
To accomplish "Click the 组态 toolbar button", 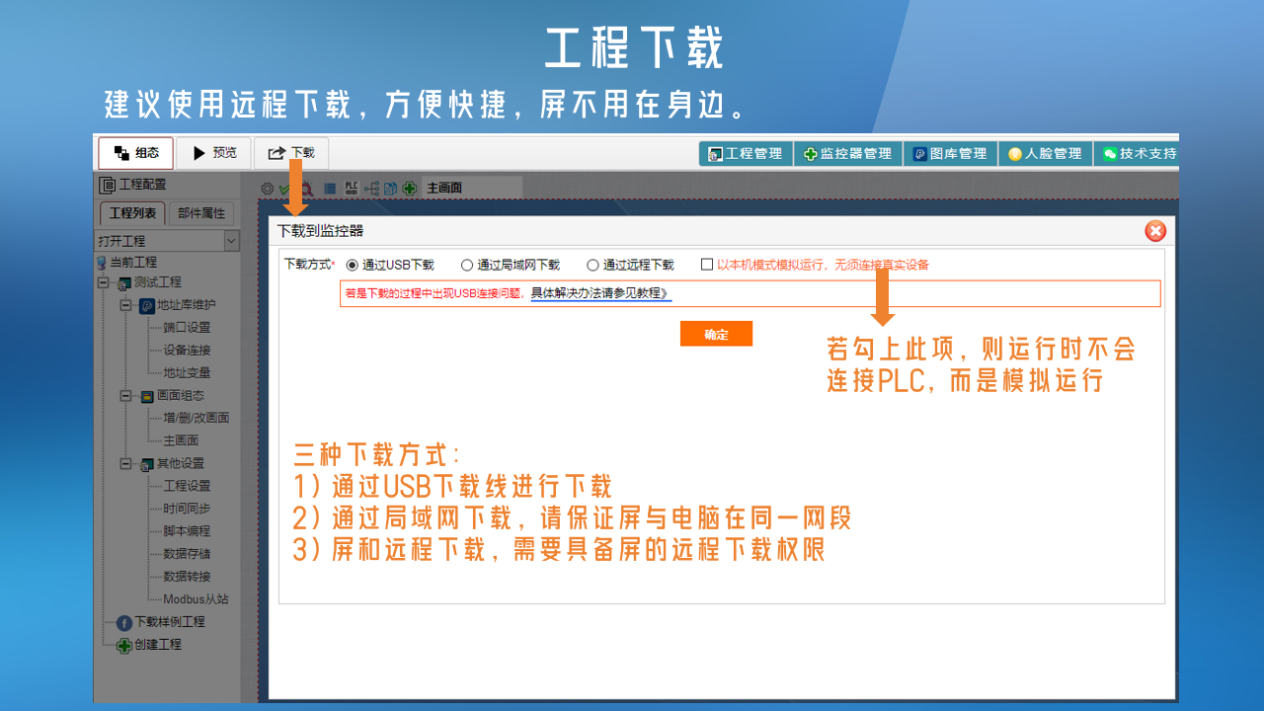I will [x=136, y=153].
